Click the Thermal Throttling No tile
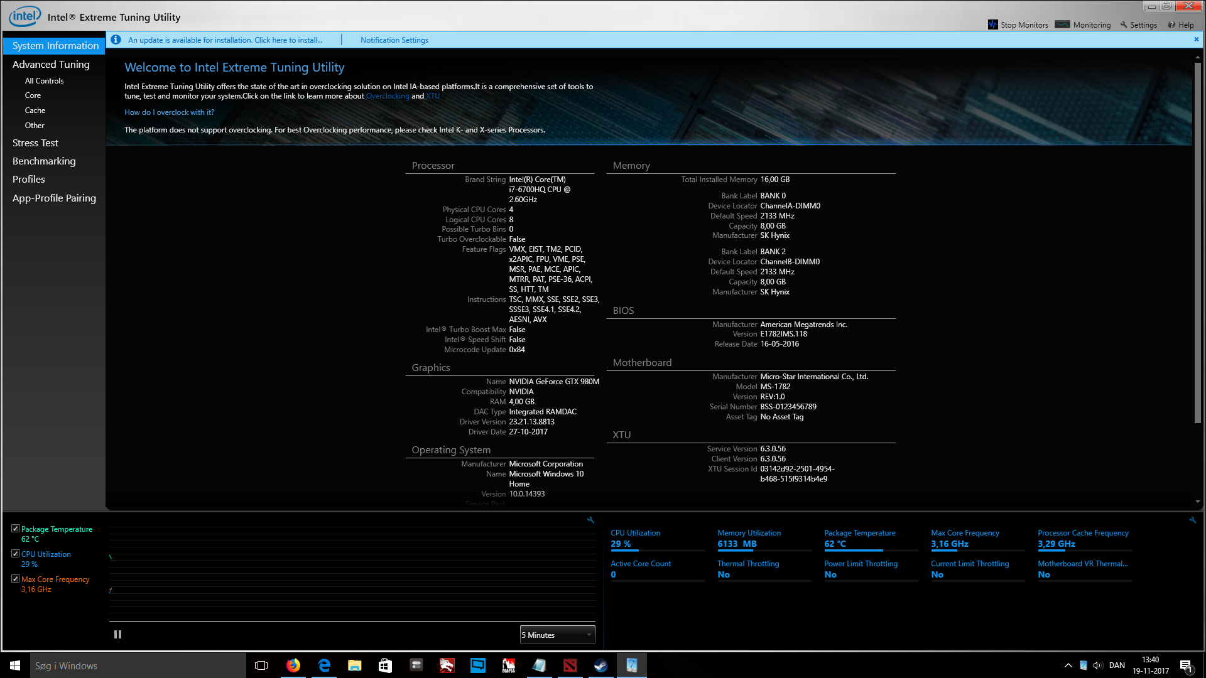Image resolution: width=1206 pixels, height=678 pixels. 764,571
